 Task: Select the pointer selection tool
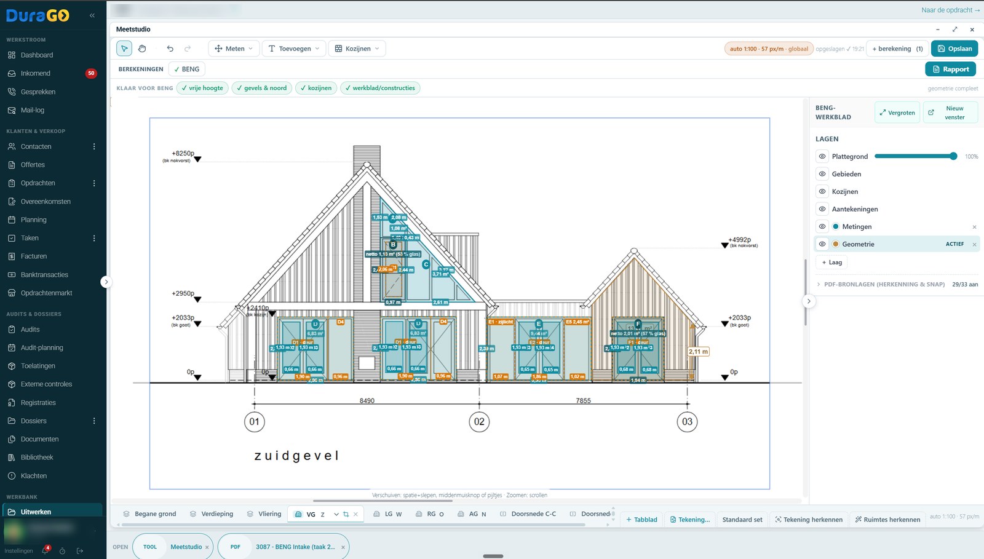(x=124, y=49)
